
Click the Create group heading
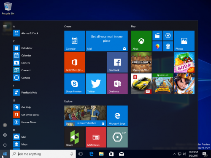[68, 27]
